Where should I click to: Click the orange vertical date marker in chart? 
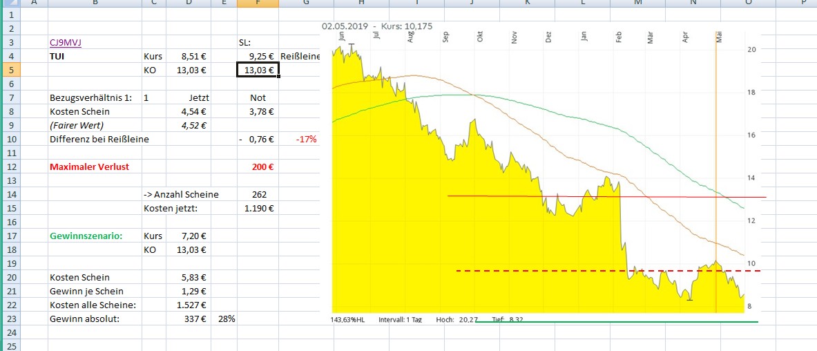(716, 173)
